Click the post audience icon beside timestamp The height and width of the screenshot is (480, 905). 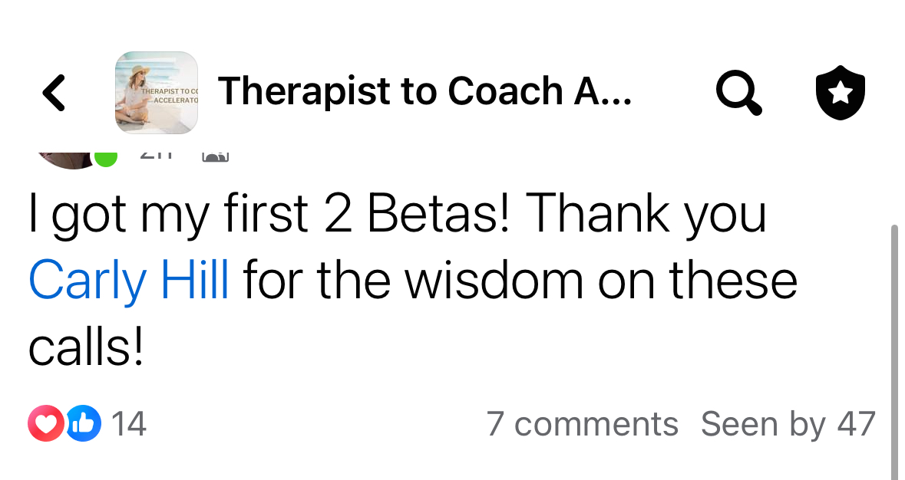216,155
